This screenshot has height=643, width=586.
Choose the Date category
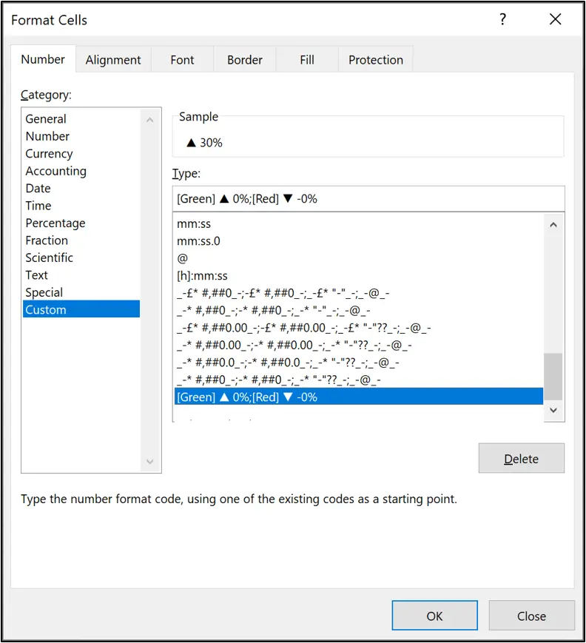38,188
